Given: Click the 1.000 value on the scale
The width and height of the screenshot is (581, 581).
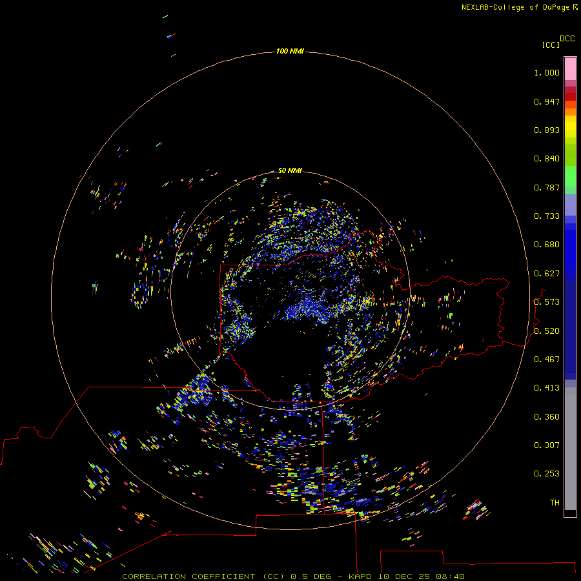Looking at the screenshot, I should tap(546, 73).
